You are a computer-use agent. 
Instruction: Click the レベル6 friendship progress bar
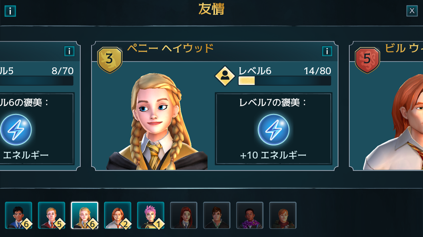tap(285, 80)
